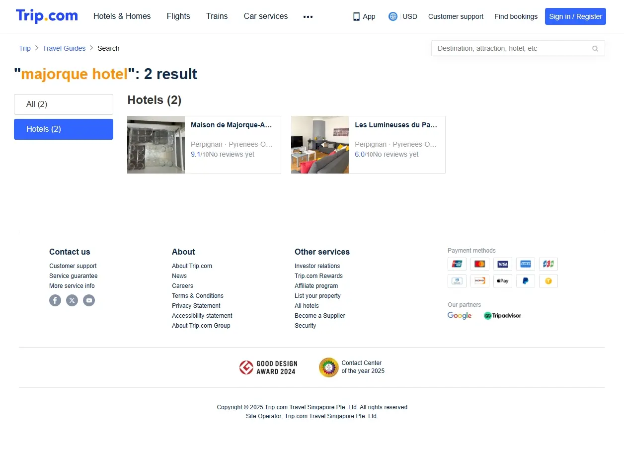Click the App link text
The height and width of the screenshot is (458, 624).
pos(369,16)
